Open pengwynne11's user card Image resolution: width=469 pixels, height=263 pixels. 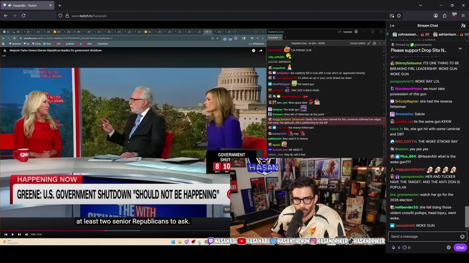(x=402, y=81)
